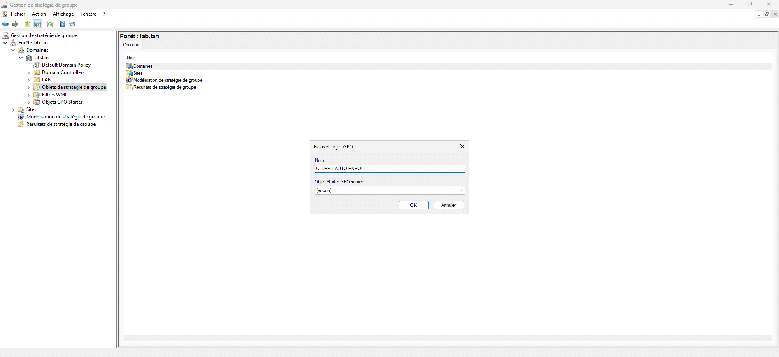The height and width of the screenshot is (357, 779).
Task: Close the Nouvel objet GPO dialog
Action: pyautogui.click(x=462, y=146)
